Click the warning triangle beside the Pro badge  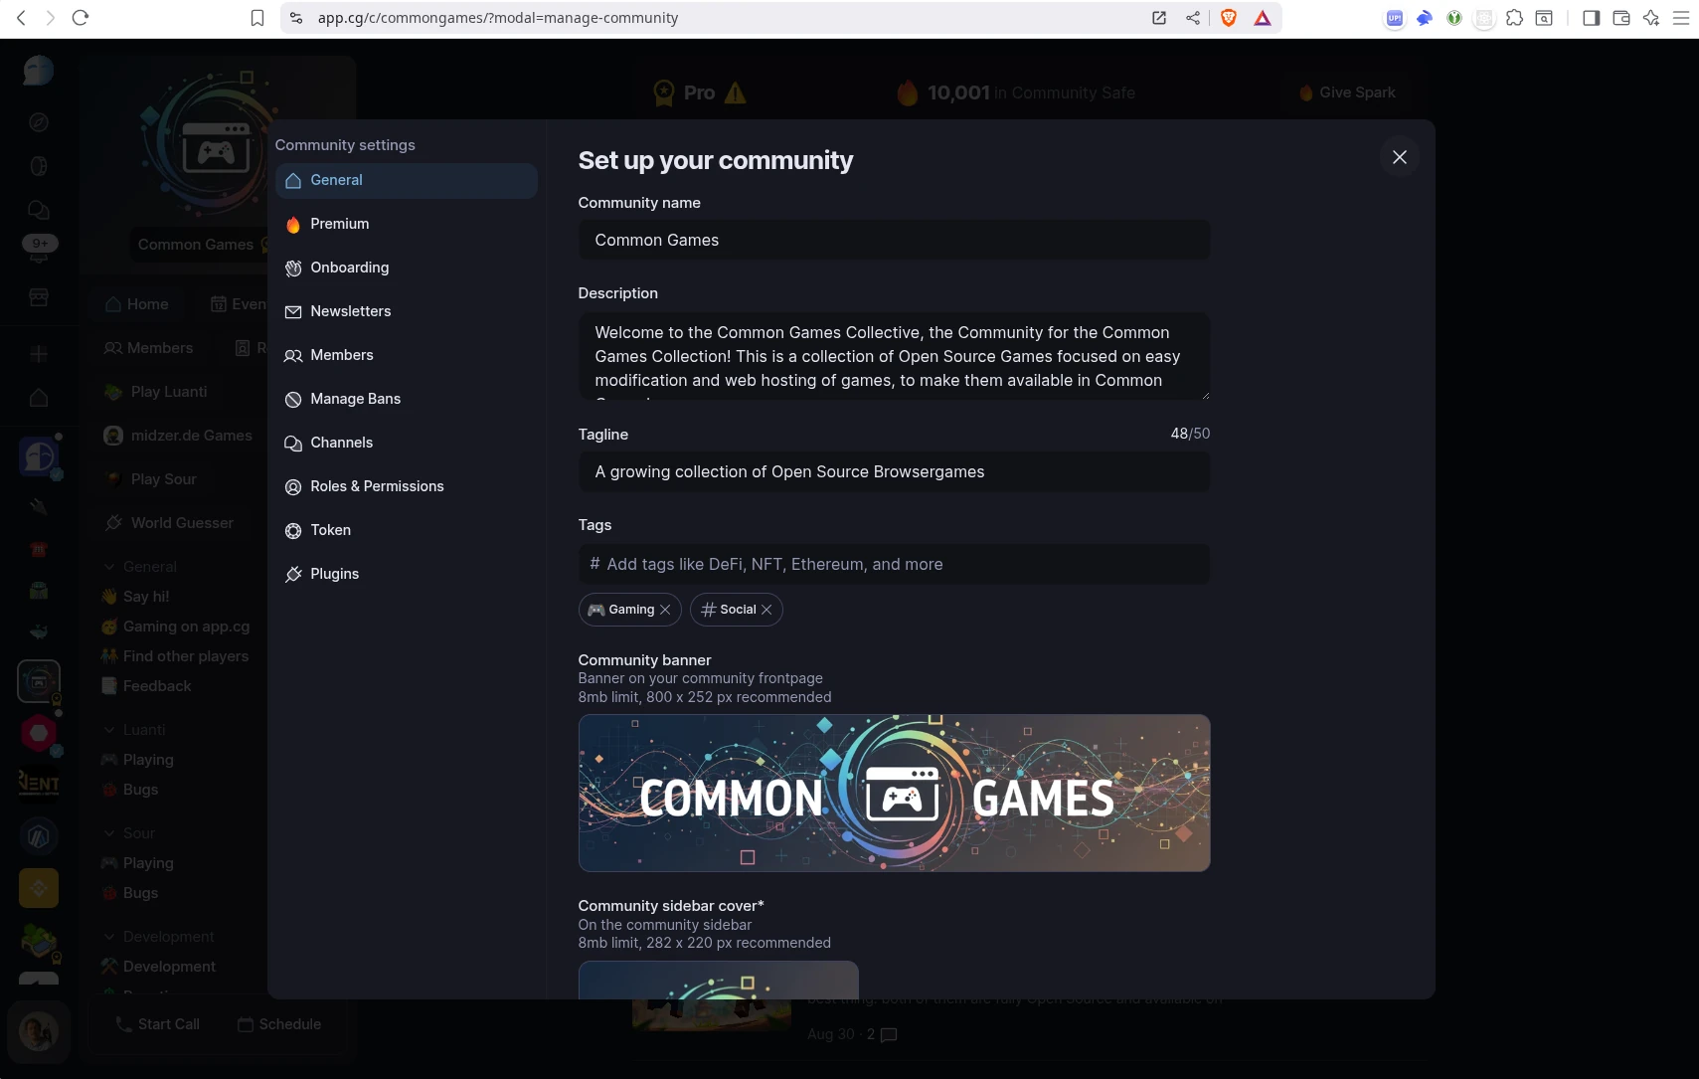point(735,92)
